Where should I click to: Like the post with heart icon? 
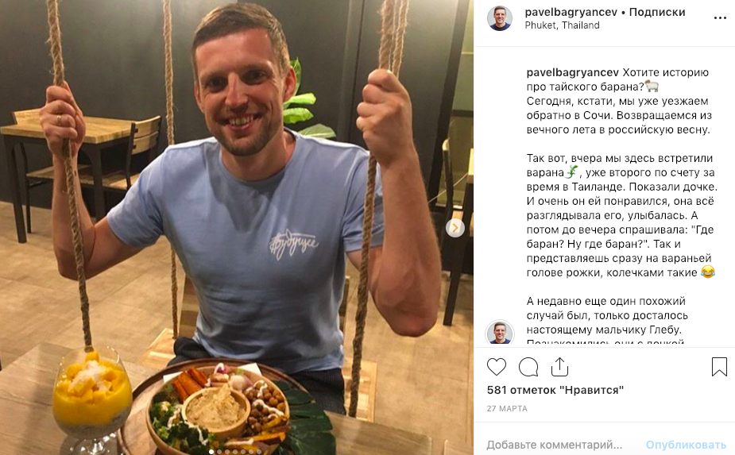click(x=497, y=367)
